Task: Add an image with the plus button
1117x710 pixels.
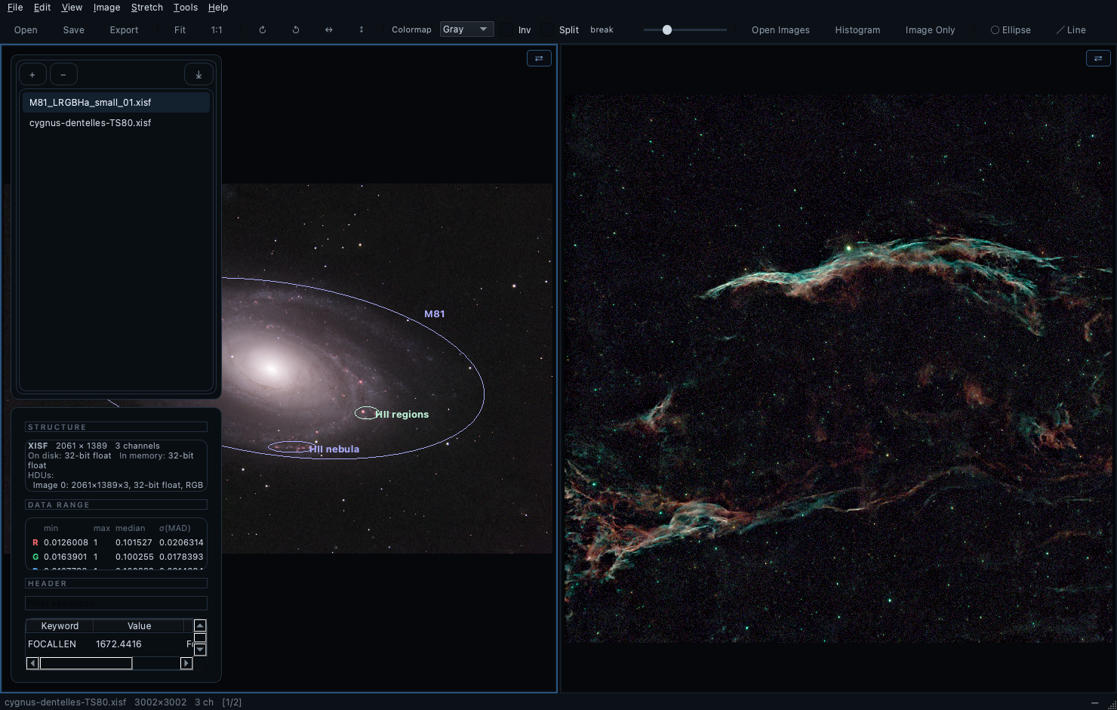Action: pyautogui.click(x=32, y=75)
